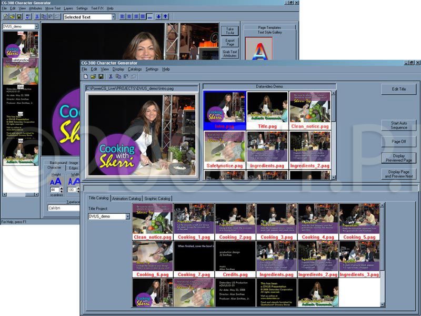Open the Move Text menu

pos(53,8)
